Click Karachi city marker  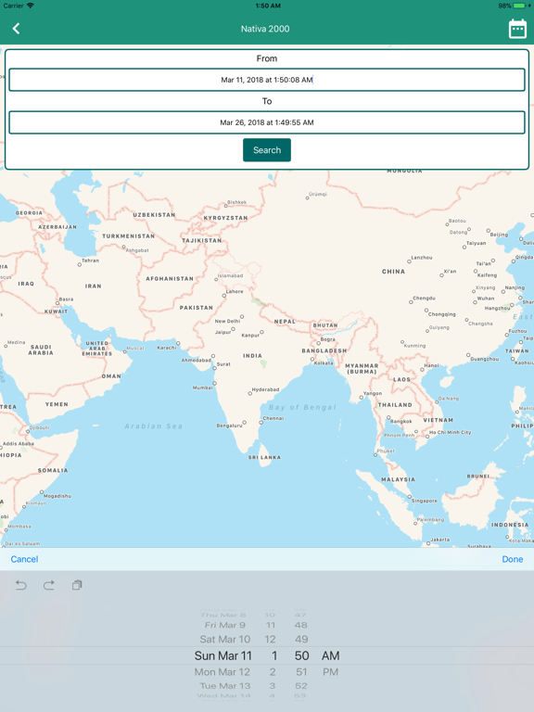tap(178, 343)
